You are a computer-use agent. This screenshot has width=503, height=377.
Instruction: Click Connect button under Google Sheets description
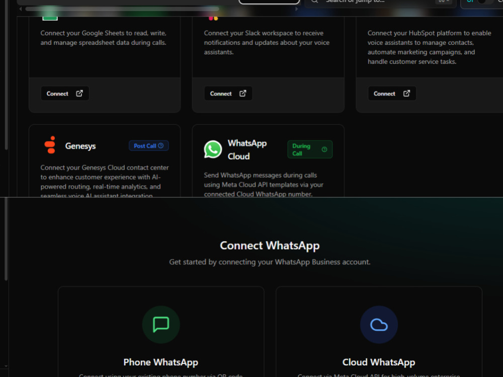[65, 94]
